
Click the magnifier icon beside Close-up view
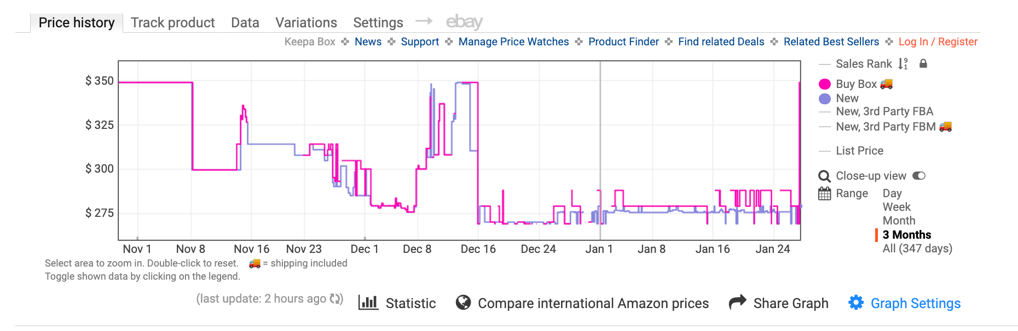pos(824,176)
